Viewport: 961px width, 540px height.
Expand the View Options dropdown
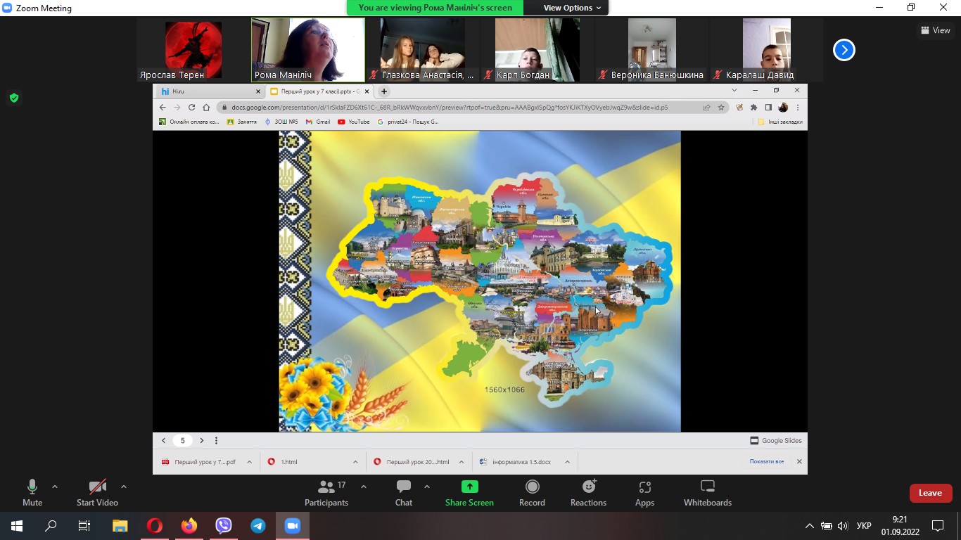572,8
